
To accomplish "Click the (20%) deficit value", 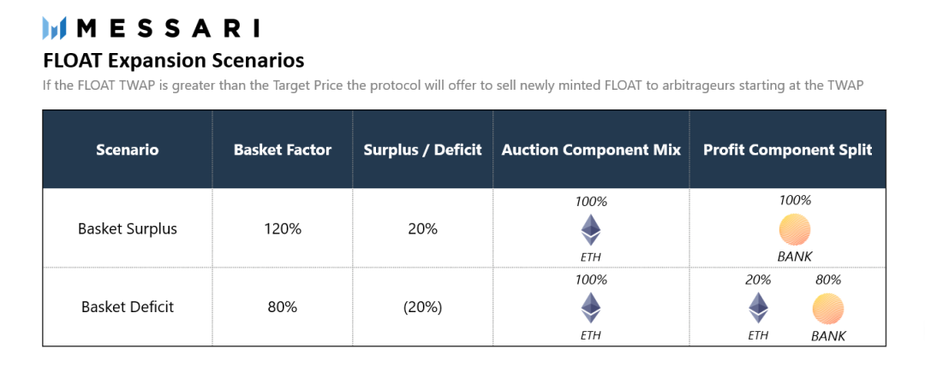I will click(422, 306).
